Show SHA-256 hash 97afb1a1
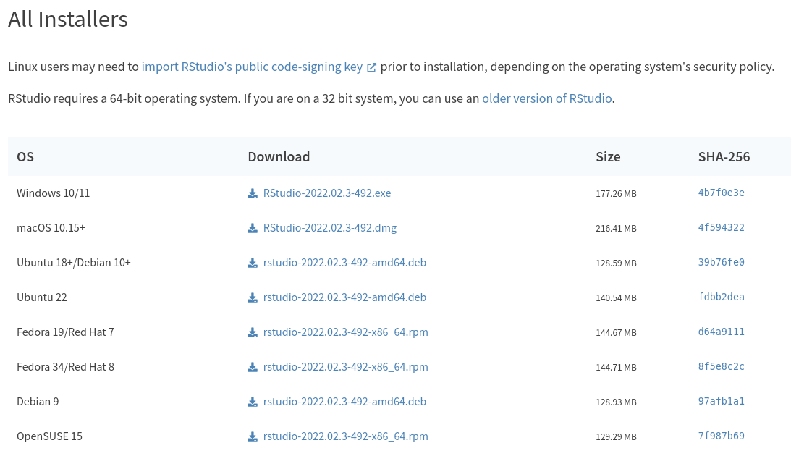This screenshot has height=456, width=791. [x=722, y=402]
